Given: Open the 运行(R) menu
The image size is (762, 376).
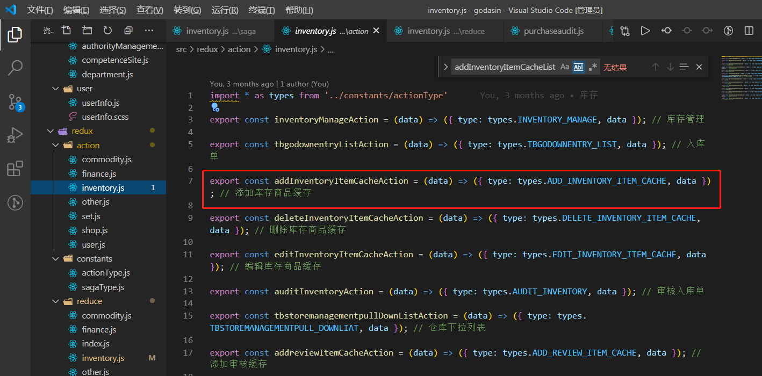Looking at the screenshot, I should [x=225, y=10].
